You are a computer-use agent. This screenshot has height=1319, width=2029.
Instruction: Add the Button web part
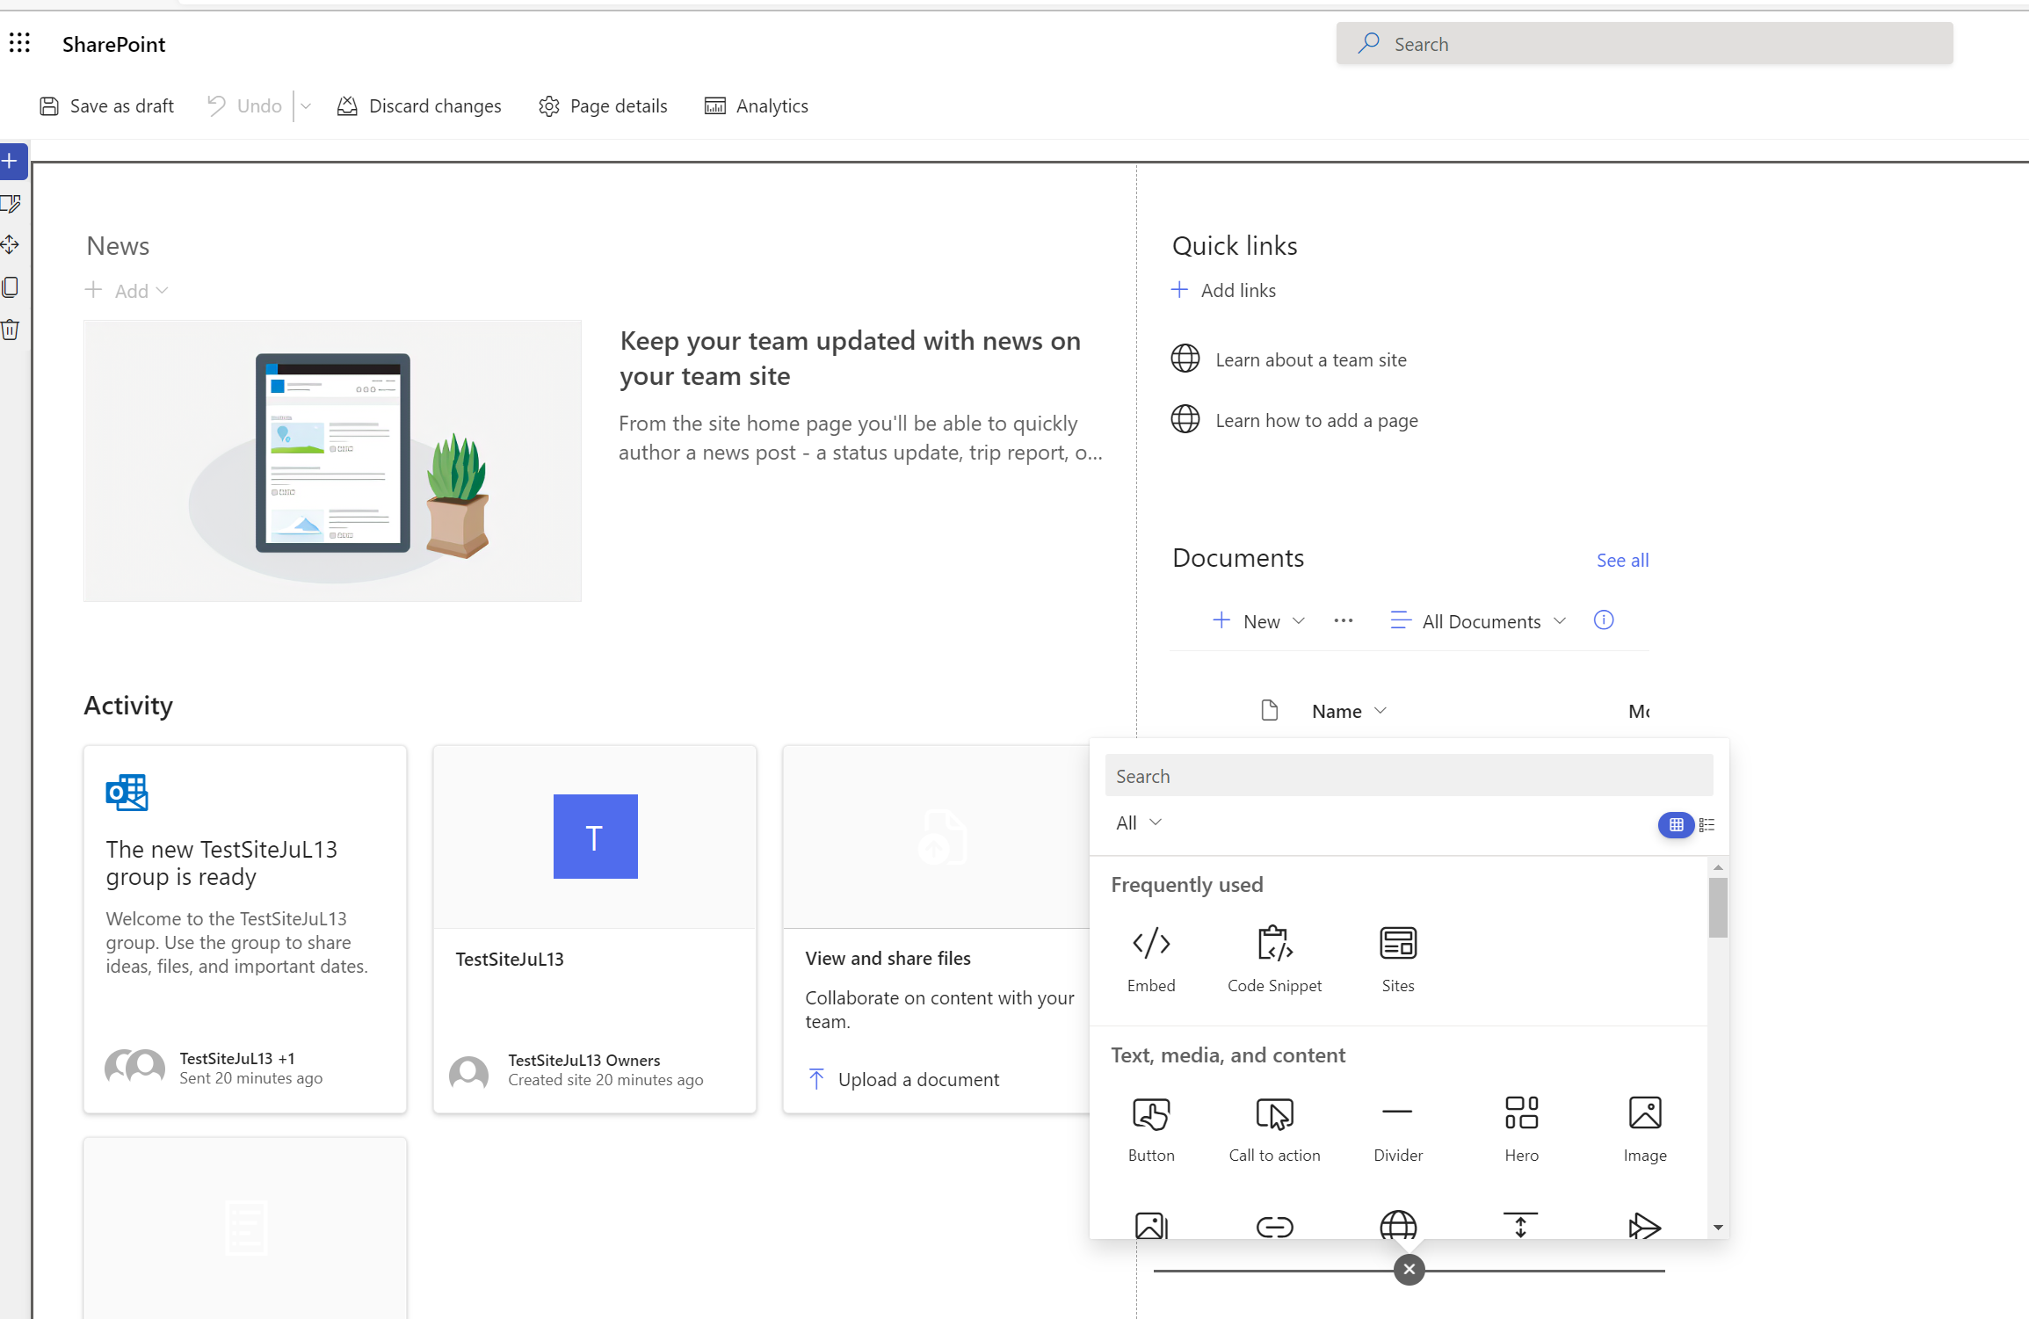coord(1151,1127)
